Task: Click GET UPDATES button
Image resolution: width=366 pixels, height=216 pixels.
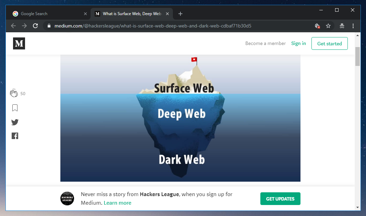Action: click(x=280, y=199)
